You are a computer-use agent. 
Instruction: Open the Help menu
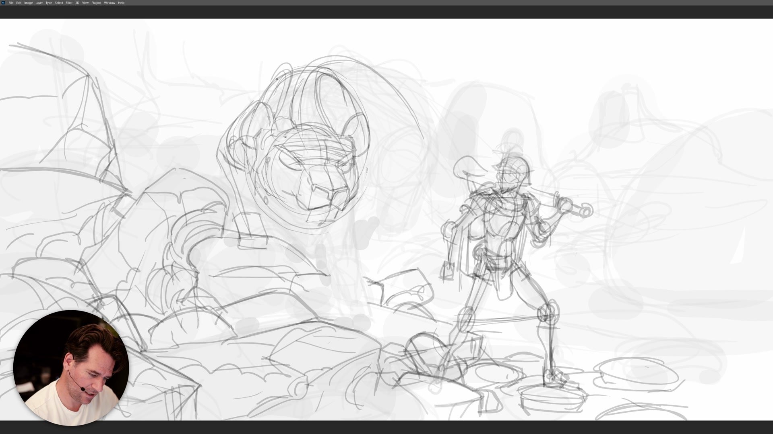121,3
